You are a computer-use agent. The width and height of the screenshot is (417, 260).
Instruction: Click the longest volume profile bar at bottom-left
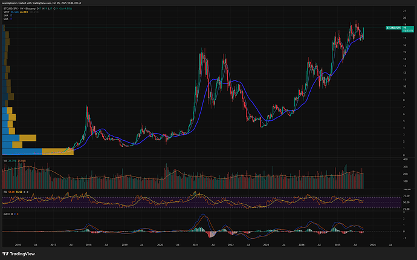[x=36, y=151]
